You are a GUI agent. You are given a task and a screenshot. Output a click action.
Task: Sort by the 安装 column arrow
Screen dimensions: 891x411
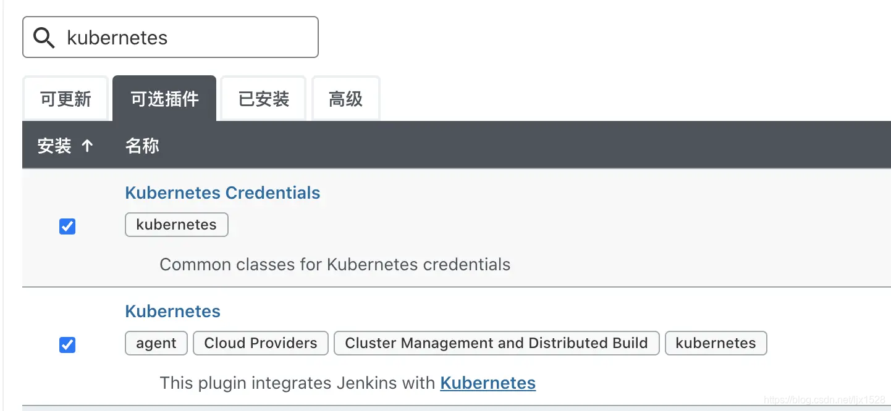(x=87, y=146)
